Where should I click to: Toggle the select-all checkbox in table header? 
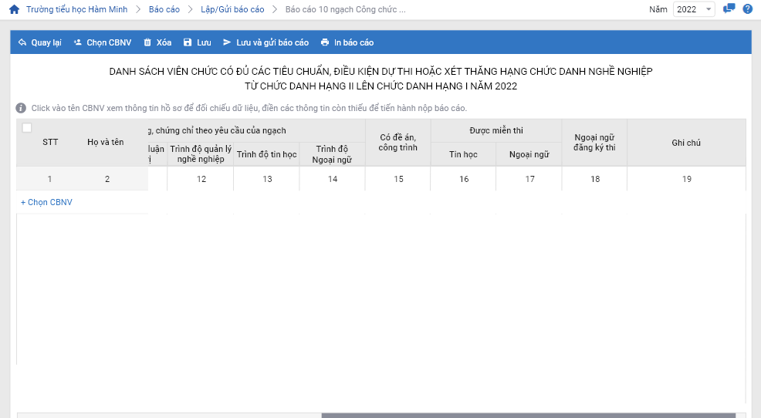coord(27,128)
